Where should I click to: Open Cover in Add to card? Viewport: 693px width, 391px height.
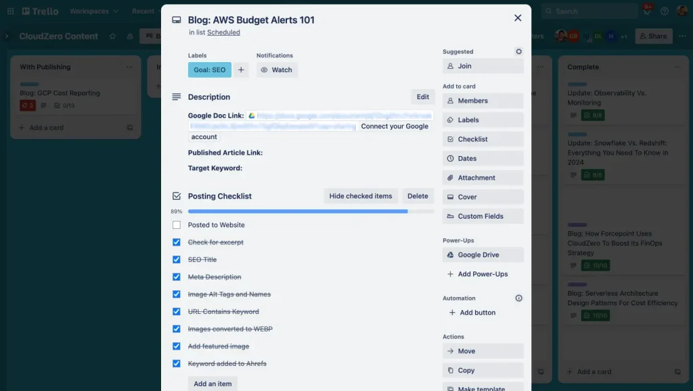[x=483, y=197]
